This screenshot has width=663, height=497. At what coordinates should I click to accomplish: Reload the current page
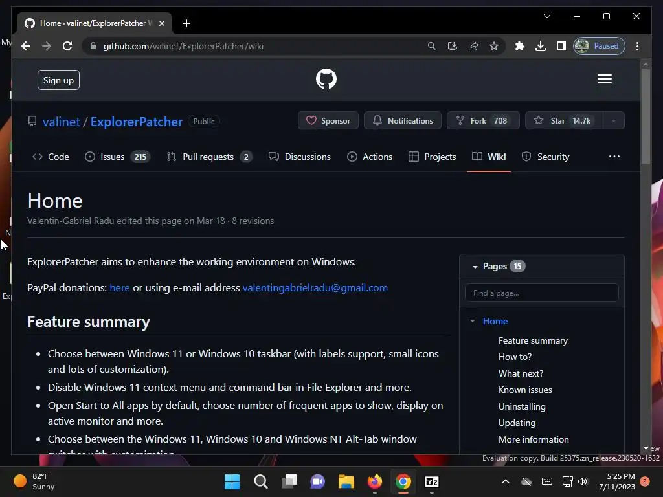pyautogui.click(x=67, y=46)
